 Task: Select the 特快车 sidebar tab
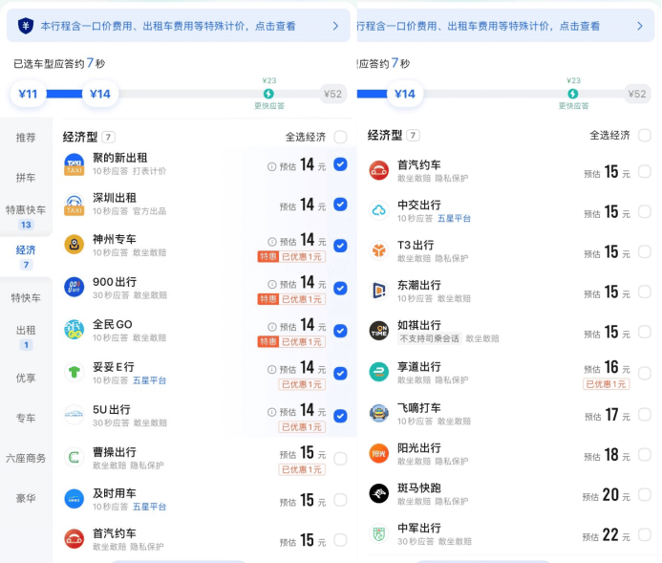point(26,298)
